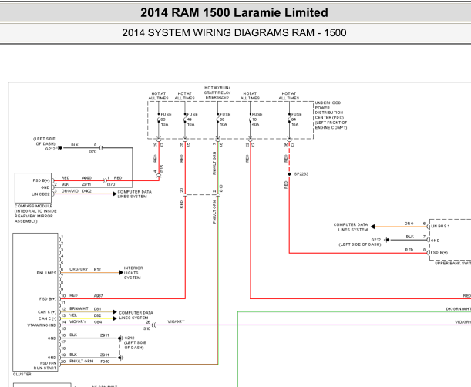This screenshot has height=387, width=471.
Task: Click circuit code "F949"
Action: coord(105,362)
